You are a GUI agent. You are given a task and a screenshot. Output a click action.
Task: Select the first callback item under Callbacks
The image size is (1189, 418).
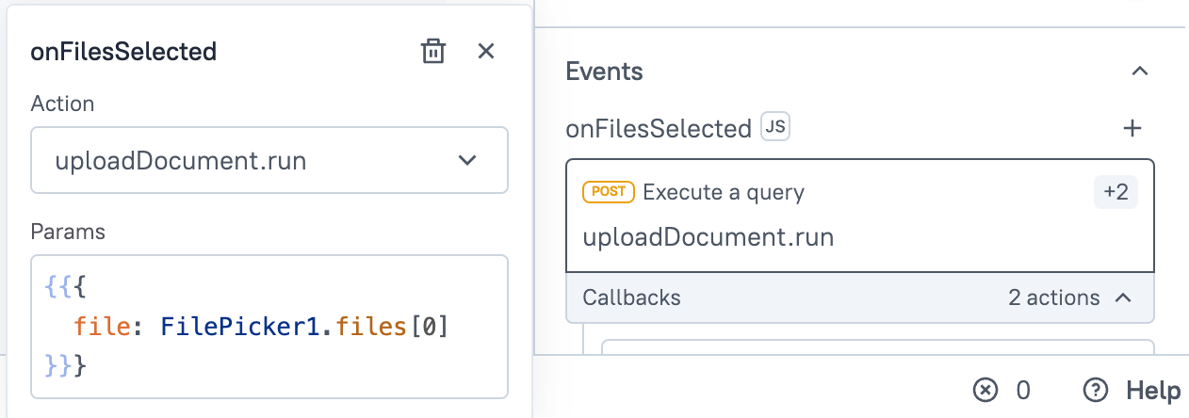tap(876, 346)
